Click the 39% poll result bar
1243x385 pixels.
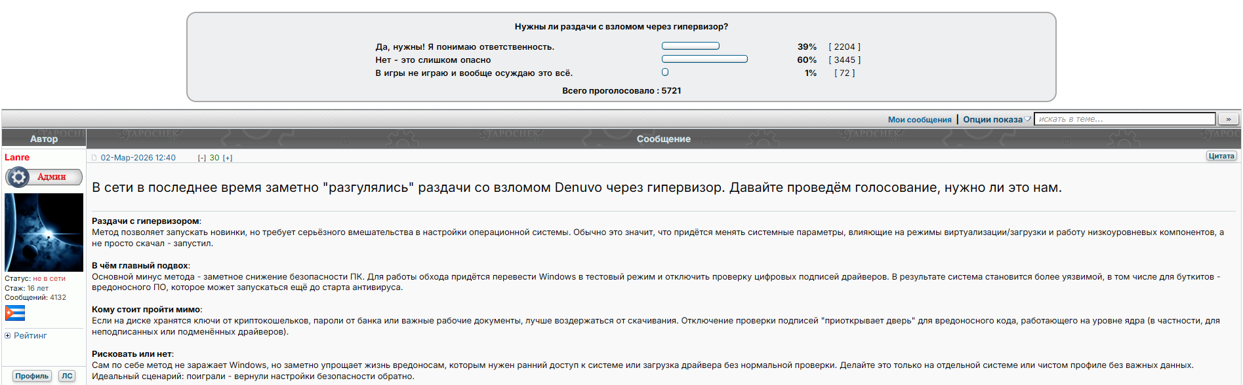click(691, 46)
